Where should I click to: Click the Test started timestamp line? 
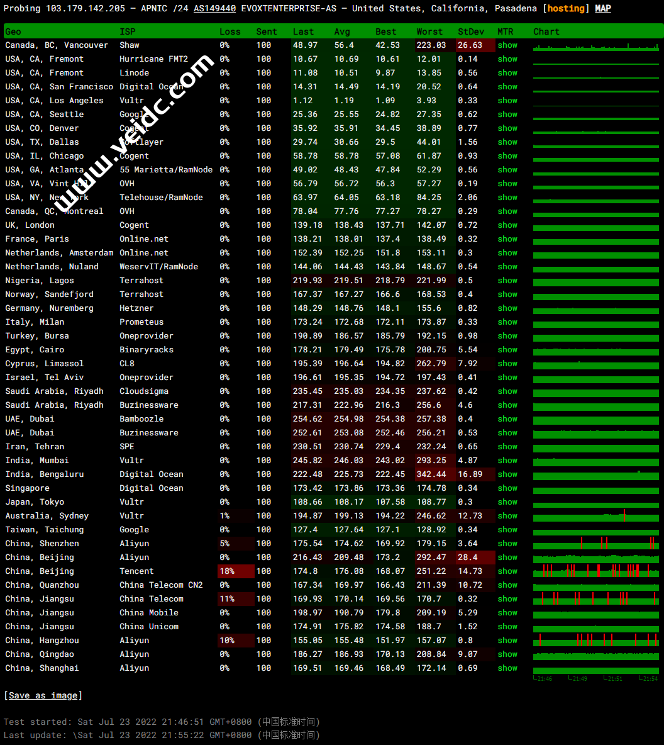point(162,722)
